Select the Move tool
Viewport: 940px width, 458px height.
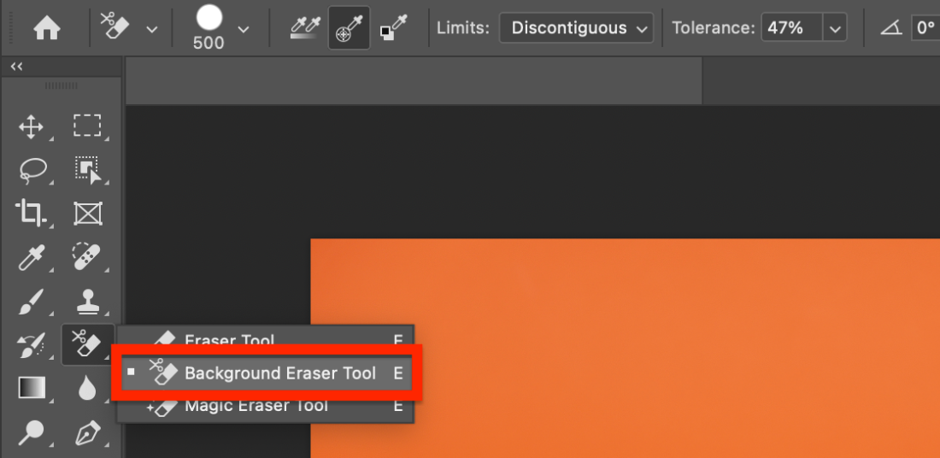pos(31,127)
